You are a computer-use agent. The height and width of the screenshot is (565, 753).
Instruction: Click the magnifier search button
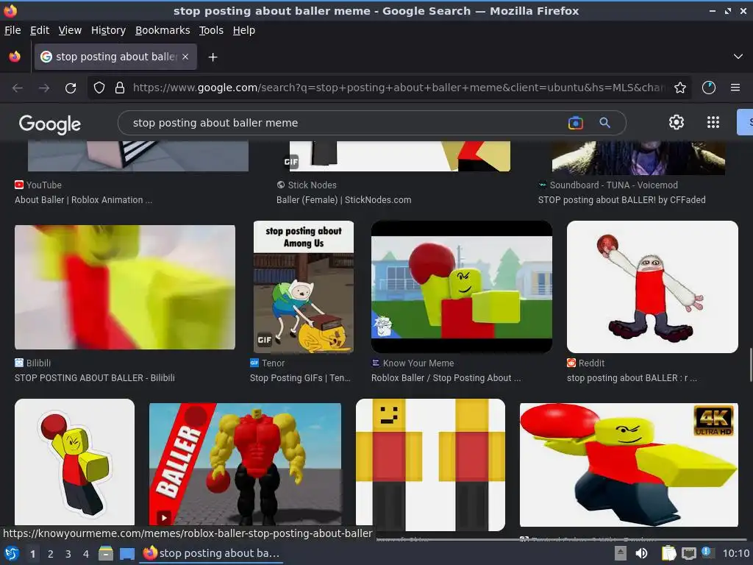tap(604, 123)
